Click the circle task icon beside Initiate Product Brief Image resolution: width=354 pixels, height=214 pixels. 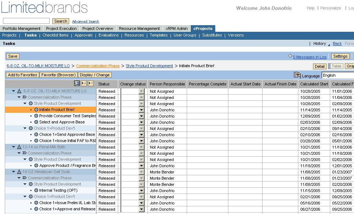[36, 110]
